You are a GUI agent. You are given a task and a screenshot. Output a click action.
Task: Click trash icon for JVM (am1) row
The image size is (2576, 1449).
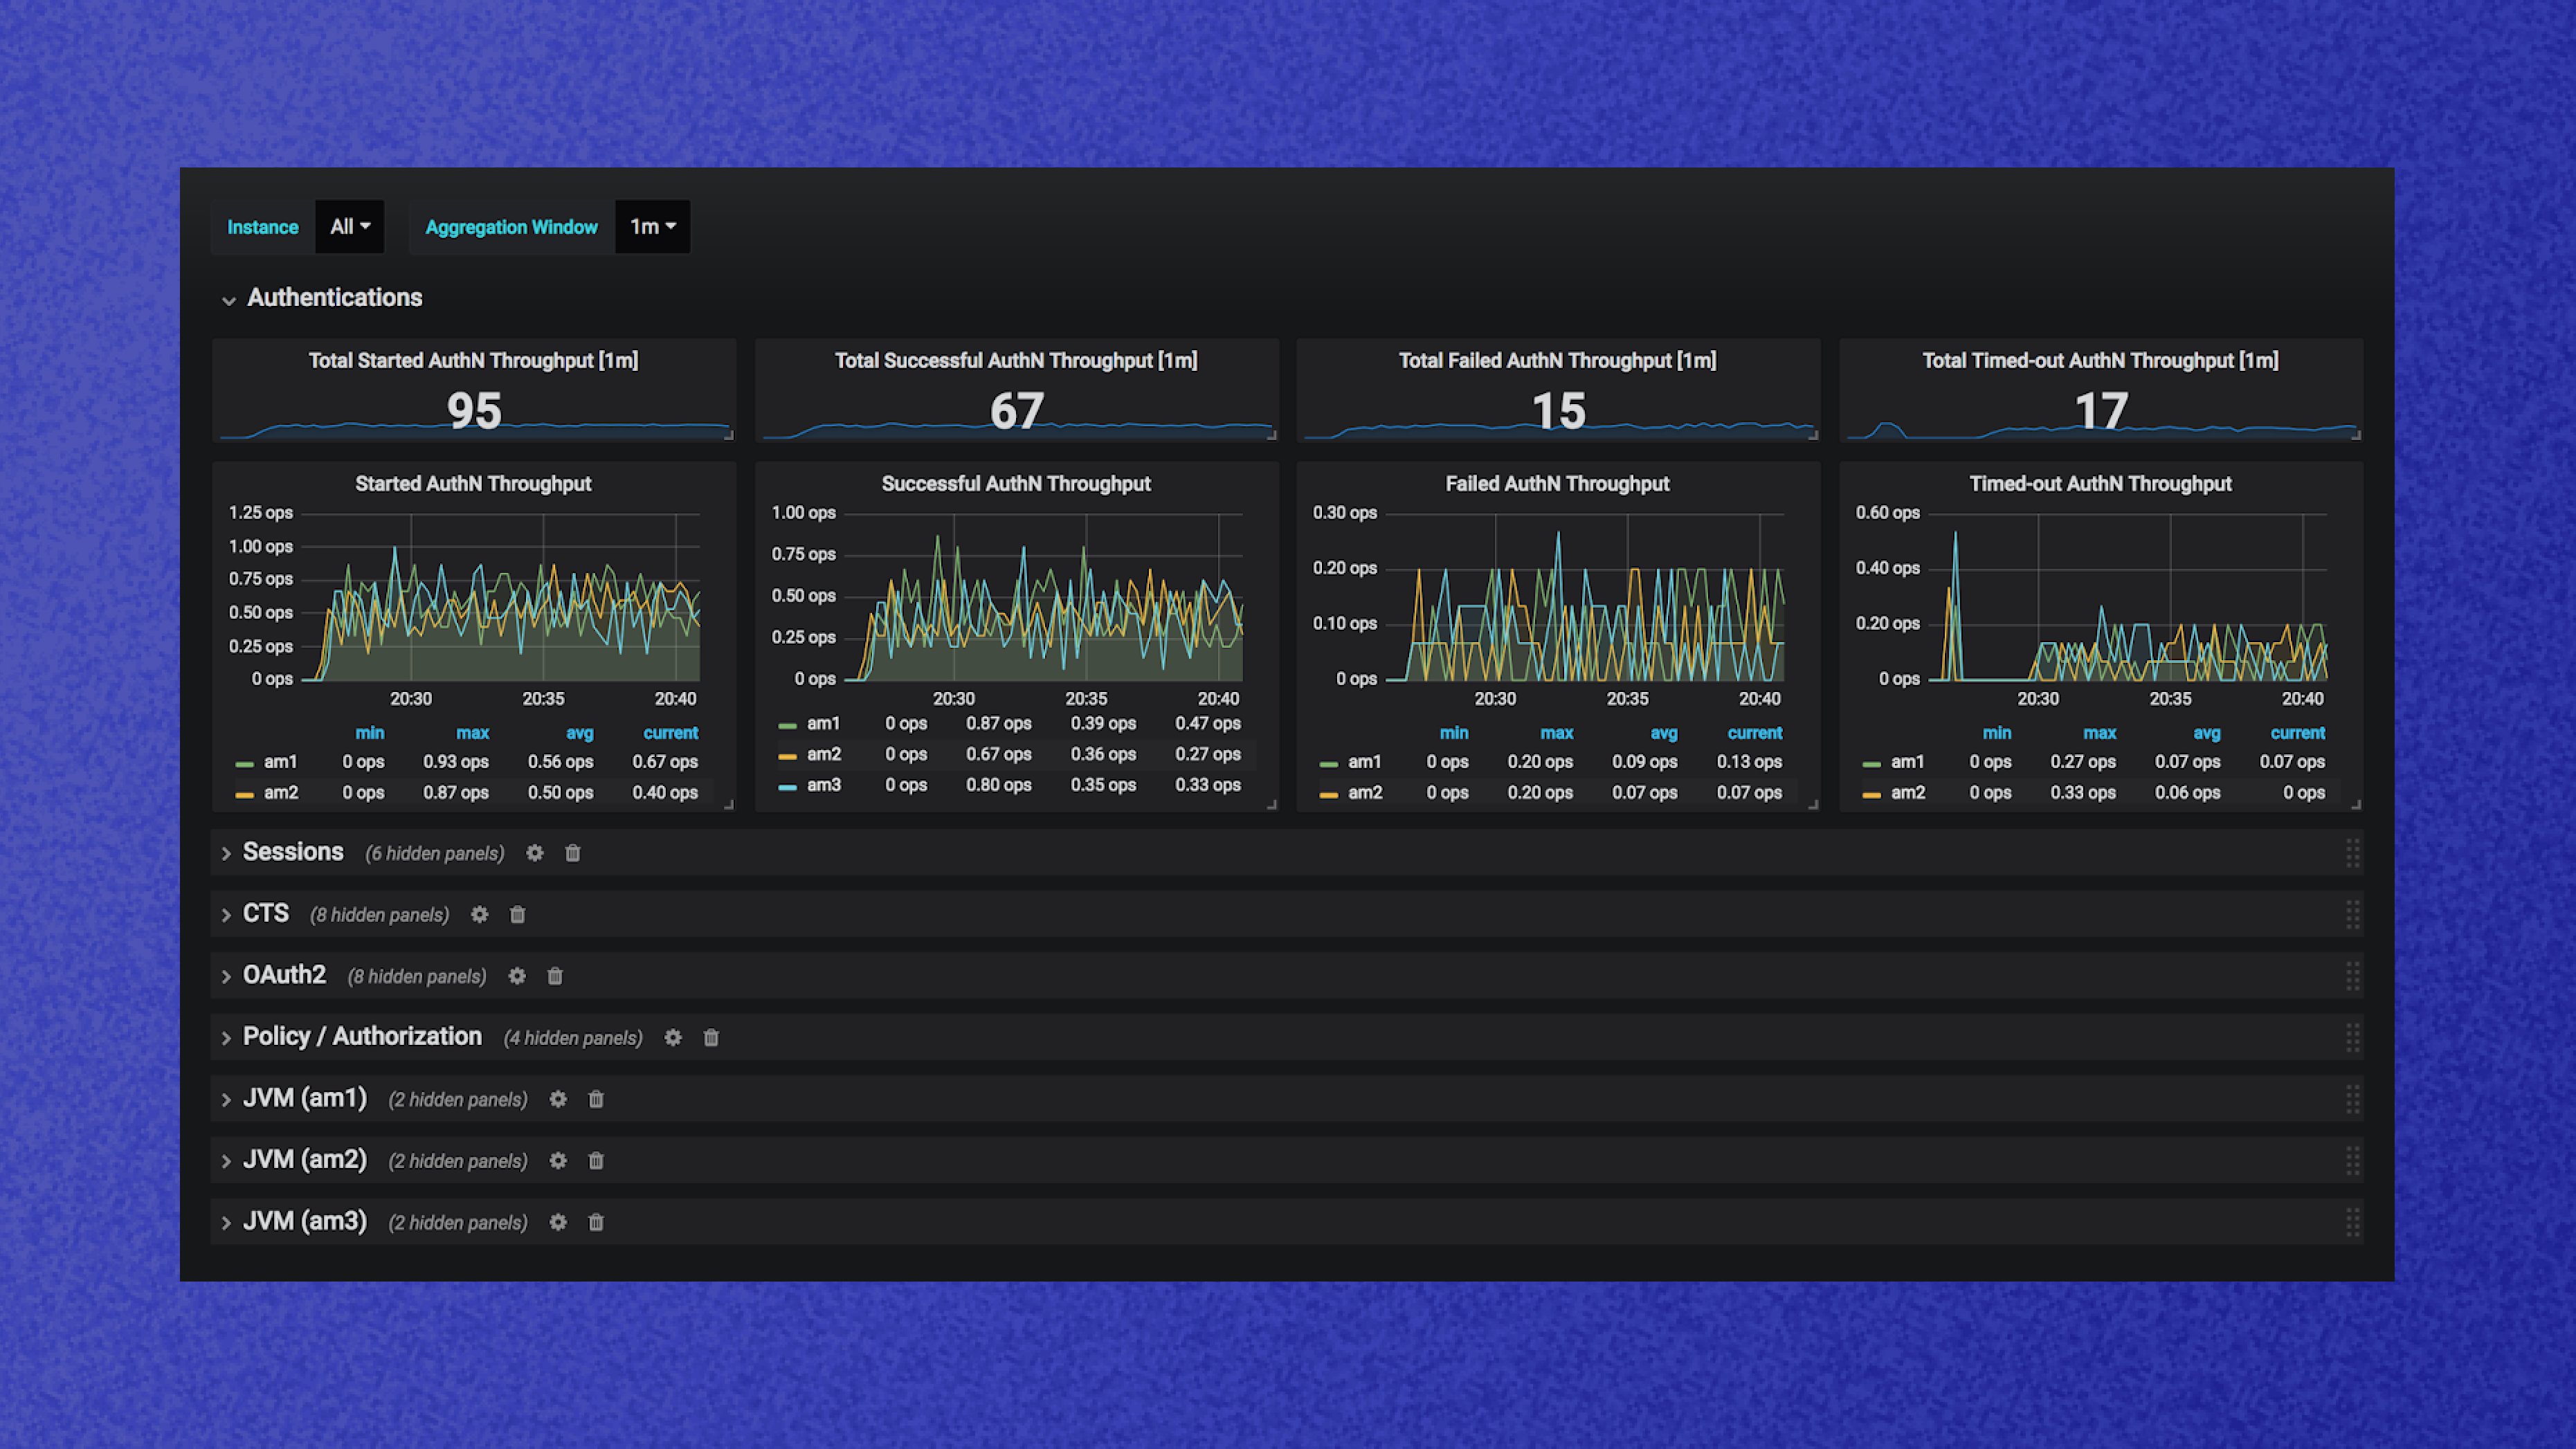pos(596,1099)
